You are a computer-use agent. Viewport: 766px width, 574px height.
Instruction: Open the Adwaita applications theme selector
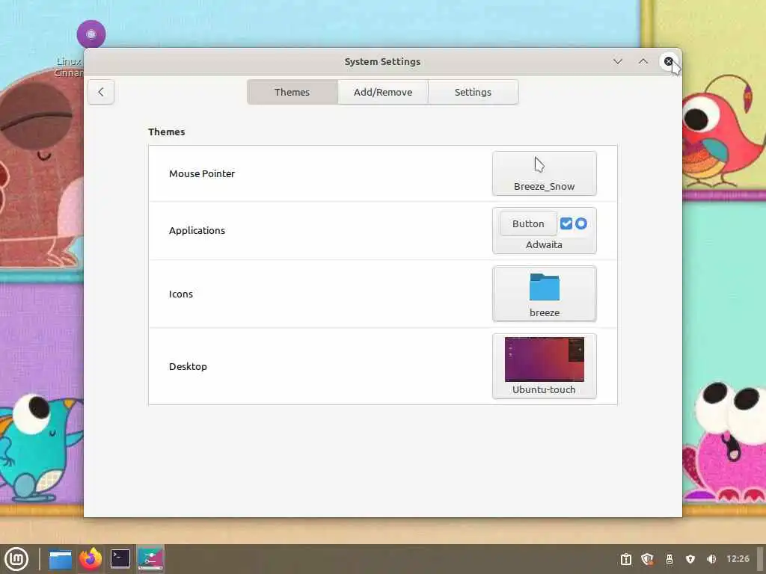tap(545, 230)
